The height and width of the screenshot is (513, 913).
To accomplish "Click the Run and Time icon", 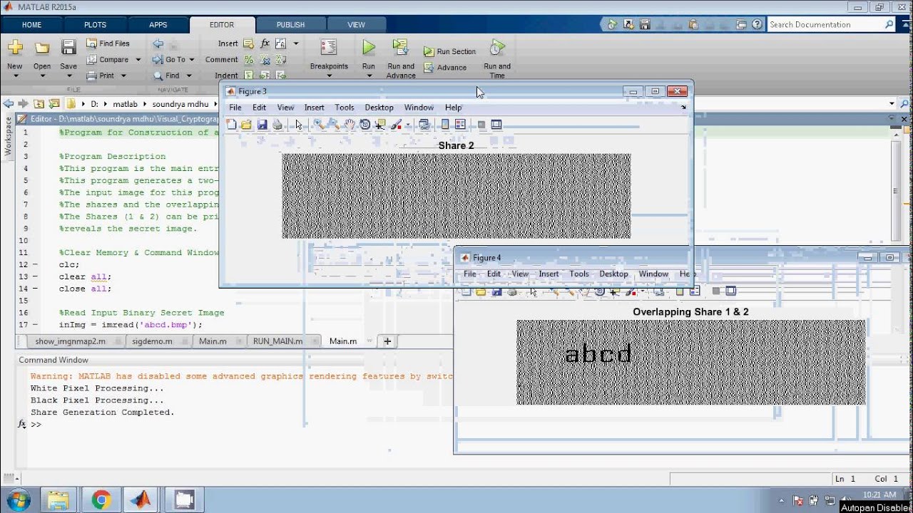I will click(497, 48).
